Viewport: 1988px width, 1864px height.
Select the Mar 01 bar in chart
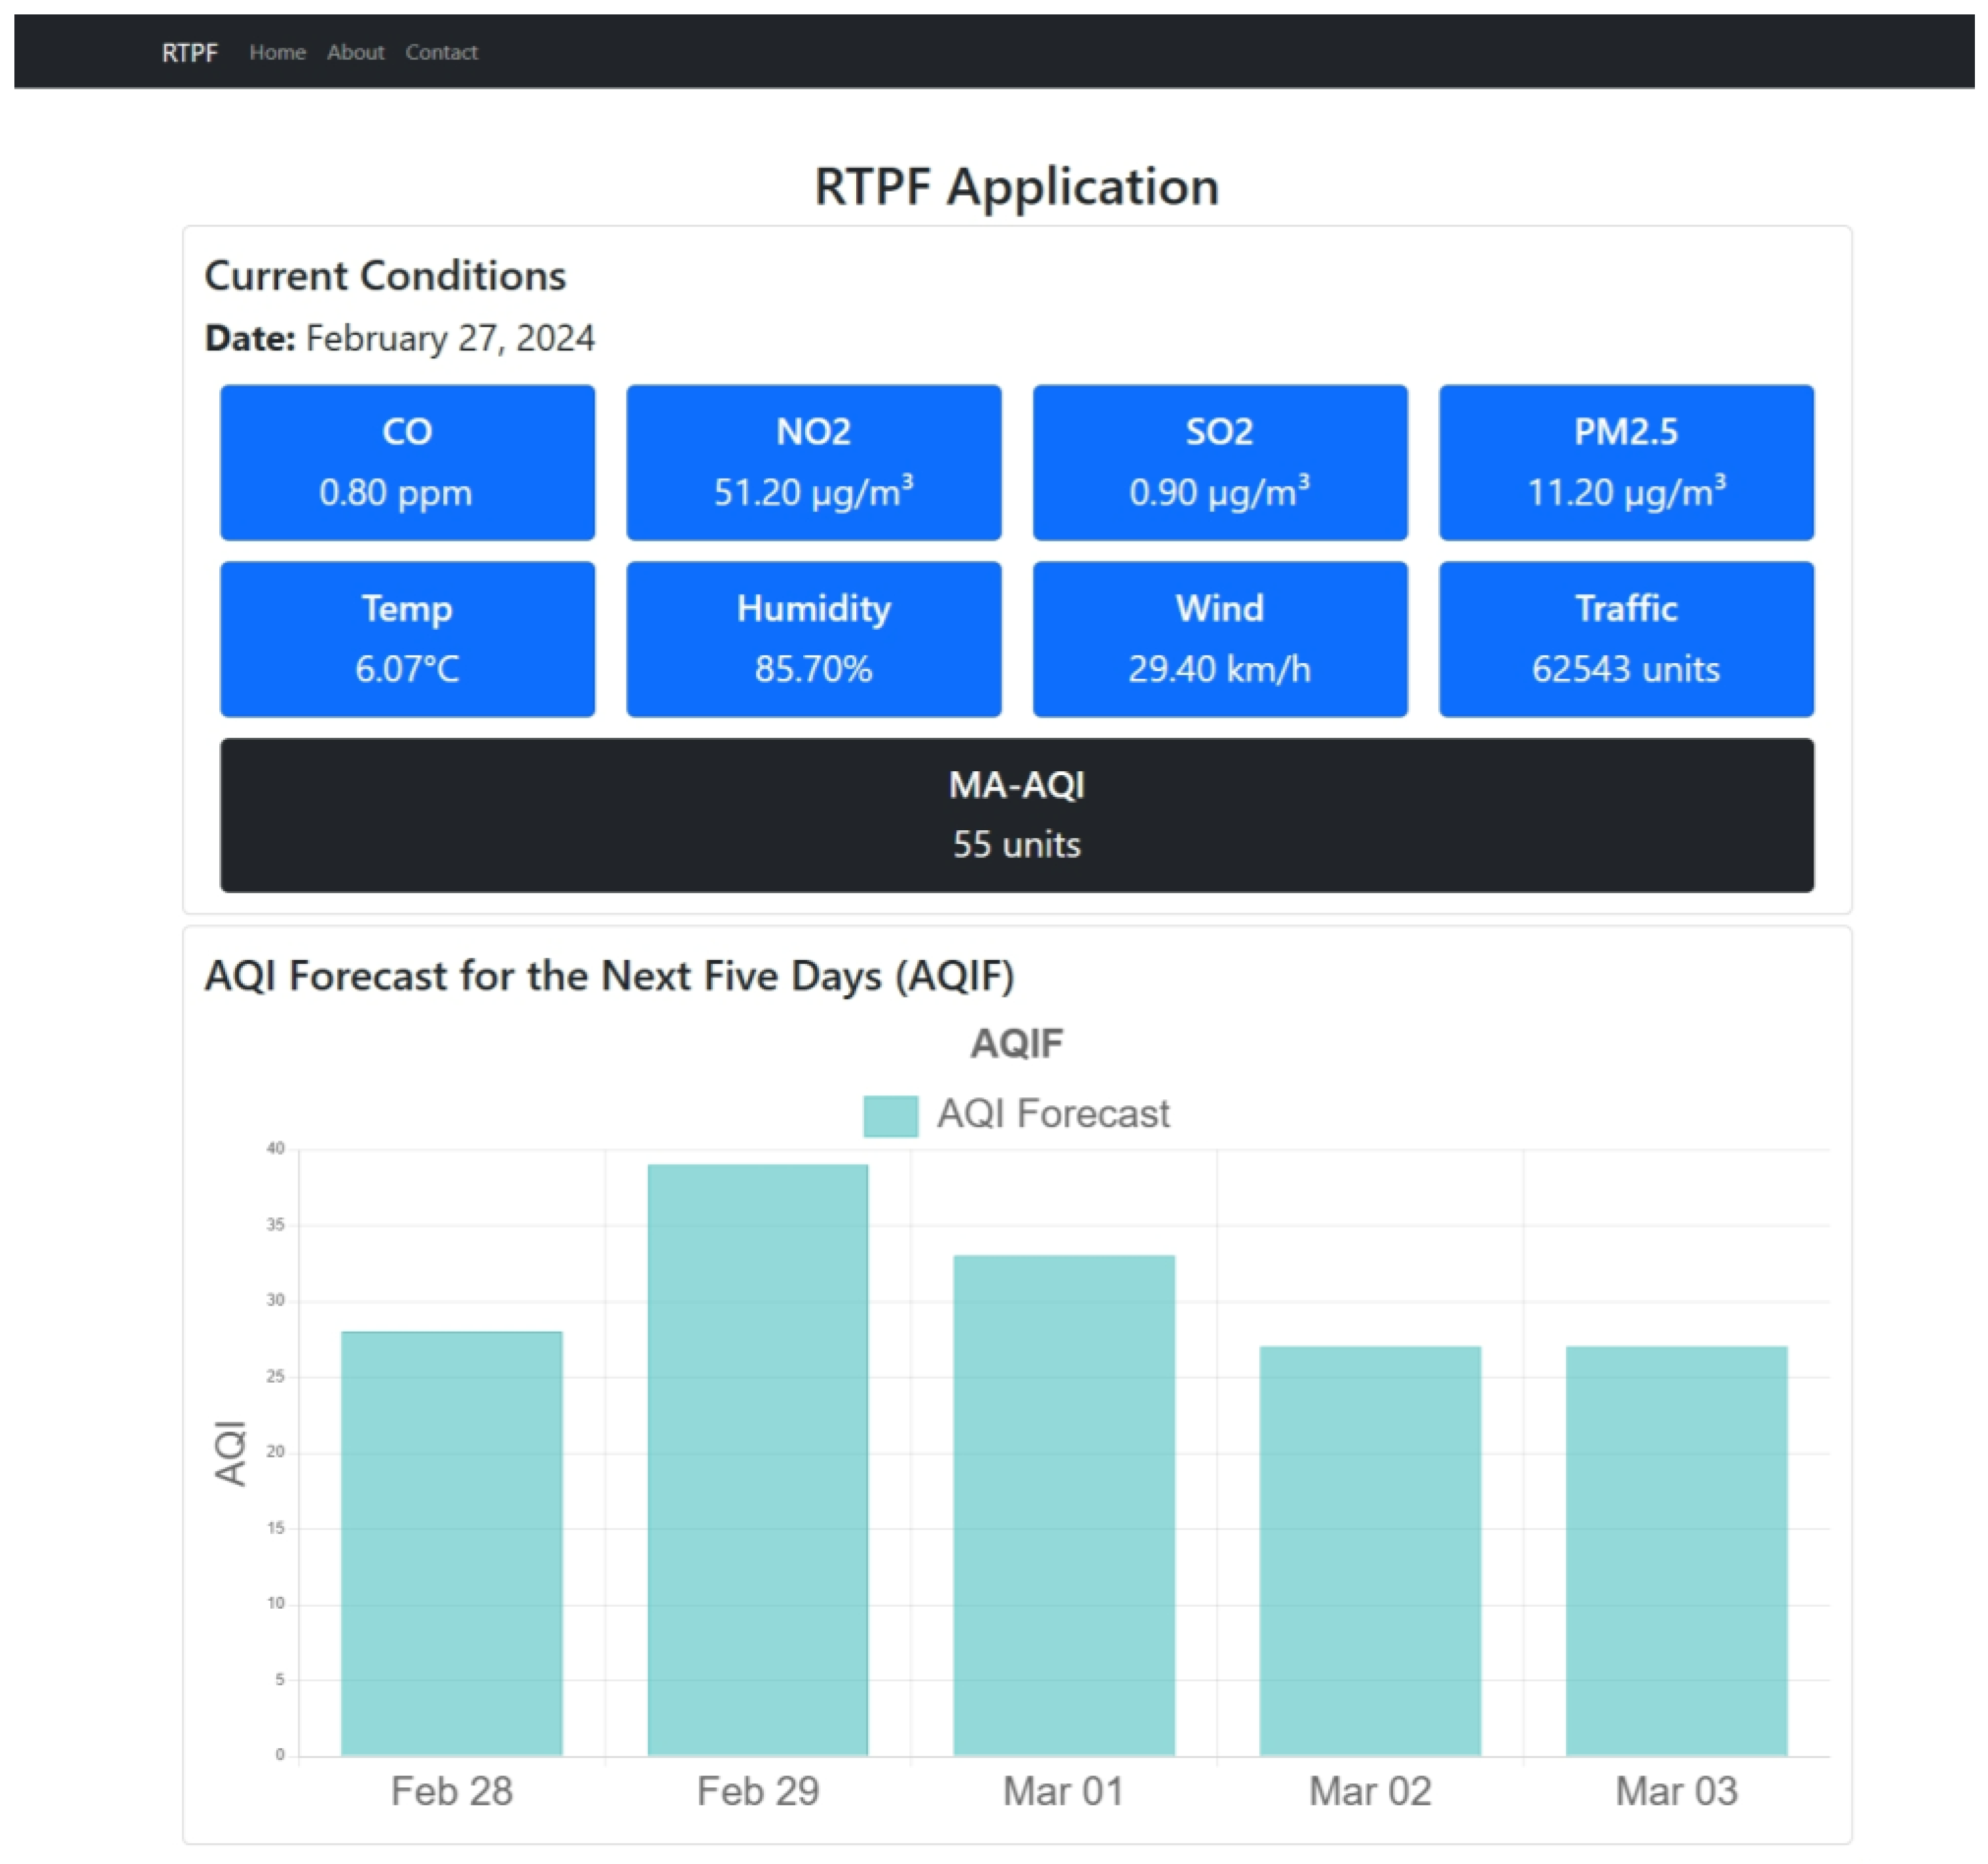click(x=1063, y=1505)
